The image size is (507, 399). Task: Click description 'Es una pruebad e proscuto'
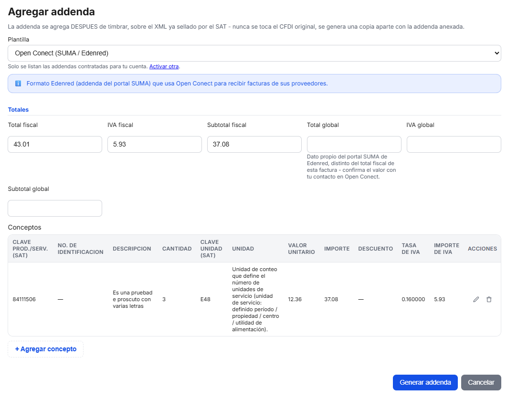click(x=133, y=299)
